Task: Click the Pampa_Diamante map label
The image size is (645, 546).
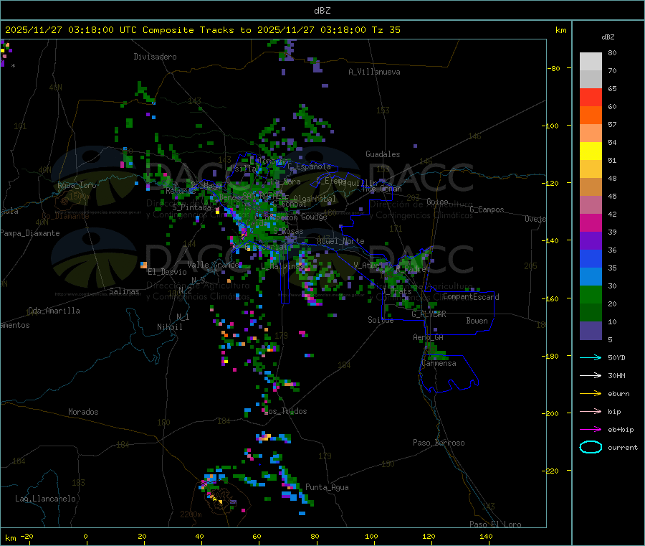Action: click(x=30, y=233)
